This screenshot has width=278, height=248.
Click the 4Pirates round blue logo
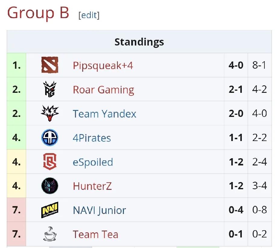click(50, 137)
